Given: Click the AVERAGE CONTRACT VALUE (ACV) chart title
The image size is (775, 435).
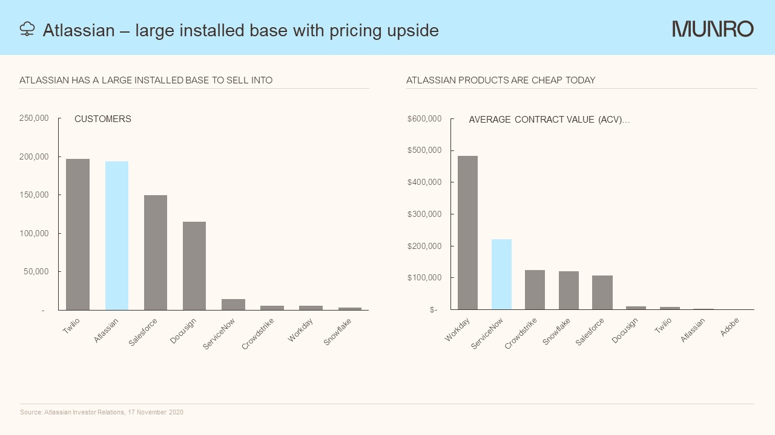Looking at the screenshot, I should pyautogui.click(x=549, y=120).
